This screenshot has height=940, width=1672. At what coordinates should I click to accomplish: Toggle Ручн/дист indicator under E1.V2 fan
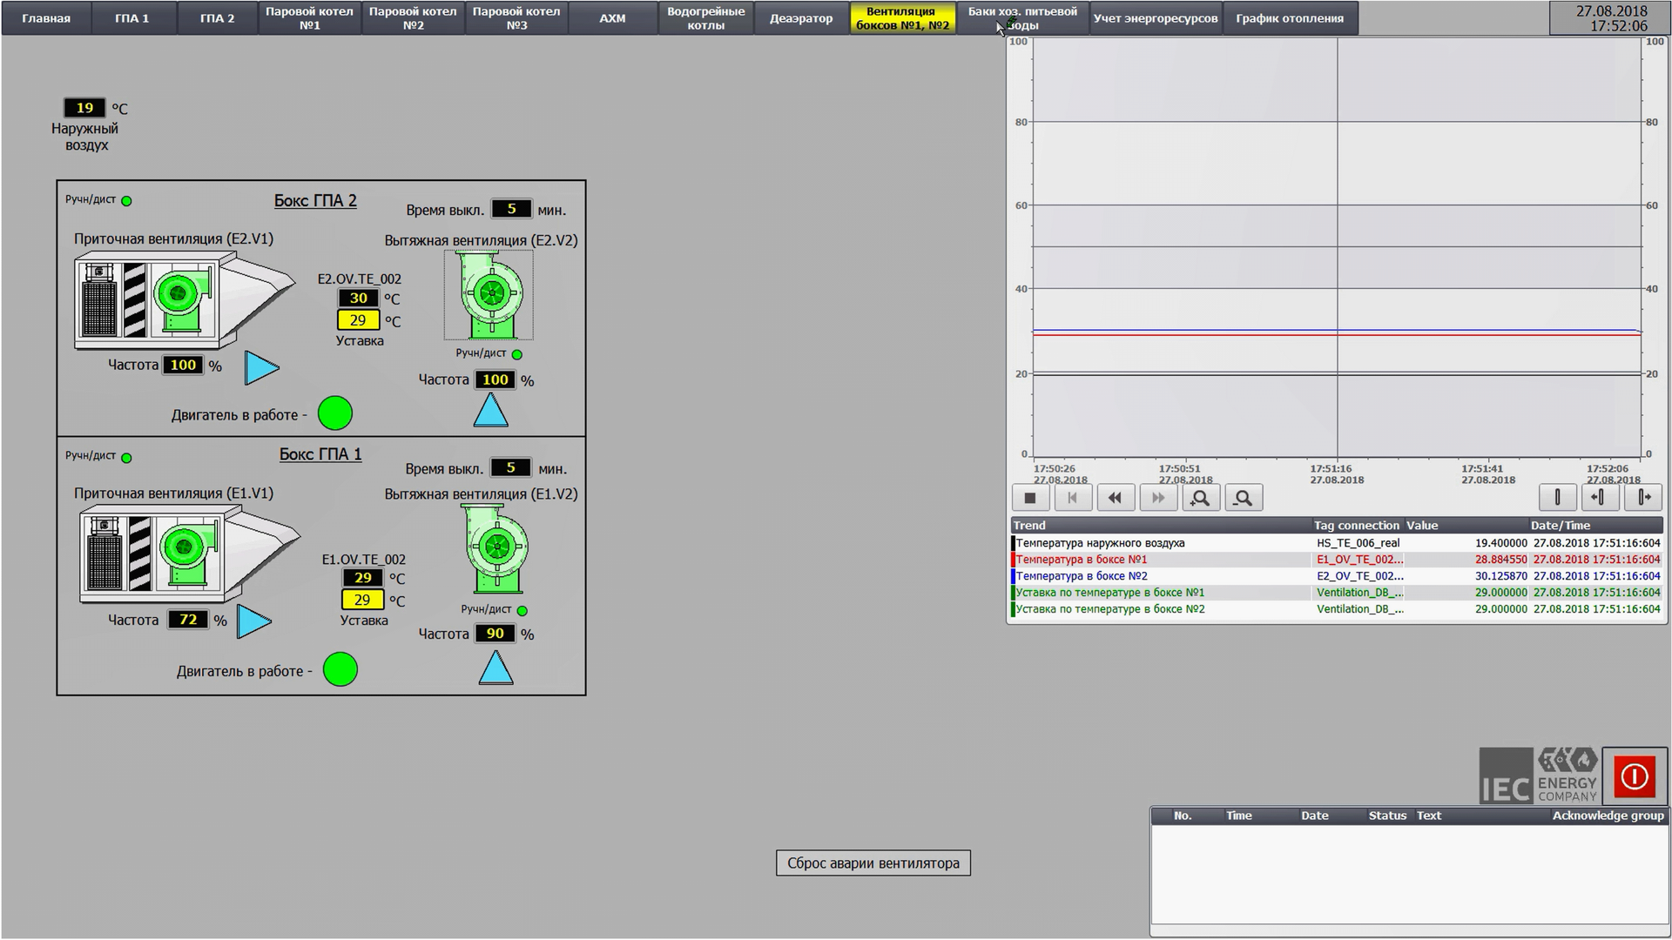tap(522, 611)
